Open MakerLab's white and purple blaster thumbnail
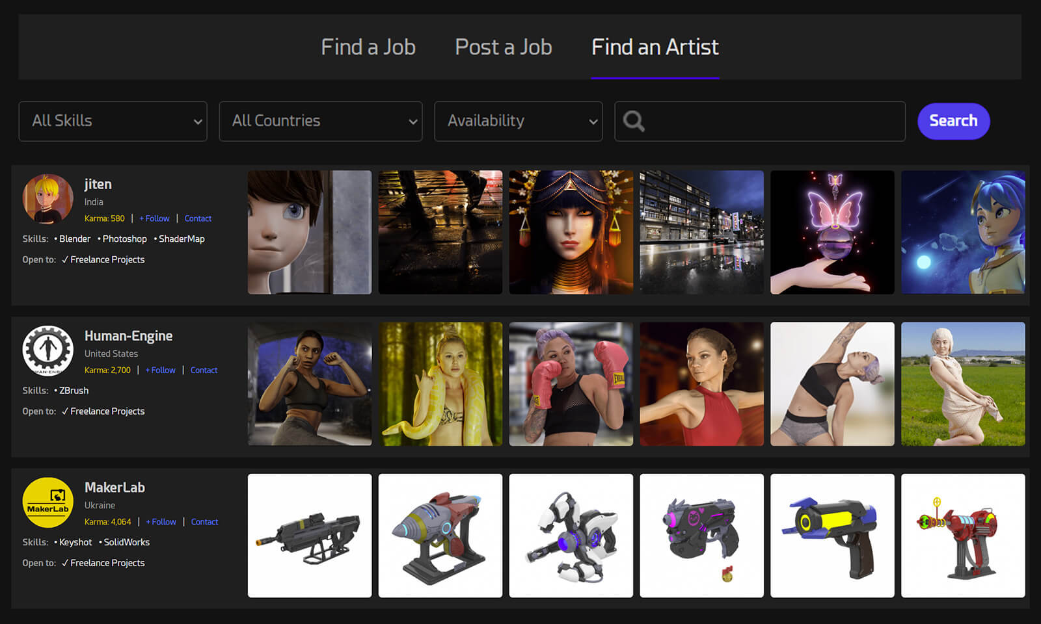This screenshot has width=1041, height=624. [x=571, y=536]
